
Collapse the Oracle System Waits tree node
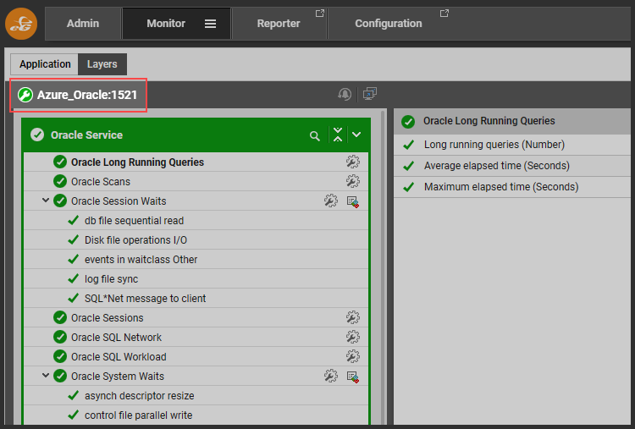point(46,376)
